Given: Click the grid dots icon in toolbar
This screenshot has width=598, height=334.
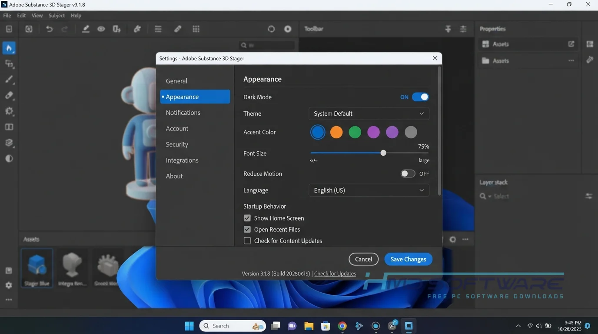Looking at the screenshot, I should [196, 29].
